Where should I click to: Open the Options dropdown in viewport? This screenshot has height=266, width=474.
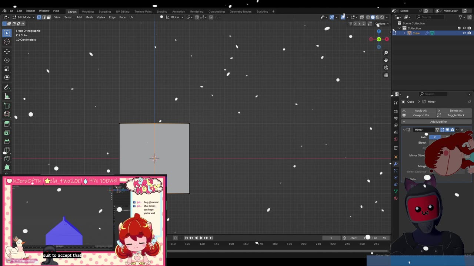pos(382,24)
